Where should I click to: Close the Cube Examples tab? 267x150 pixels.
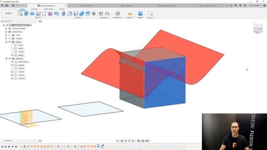[65, 5]
